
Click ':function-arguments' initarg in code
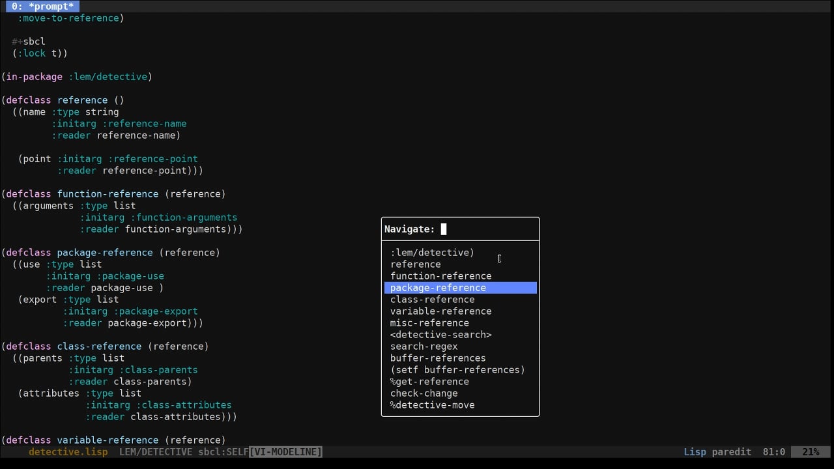point(184,218)
